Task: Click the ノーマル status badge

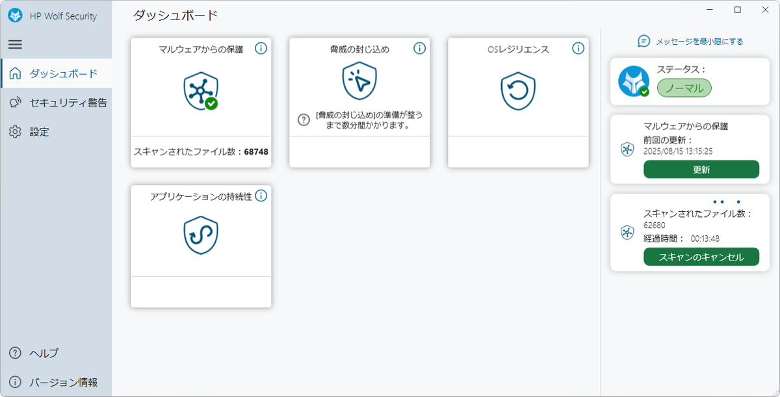Action: [684, 88]
